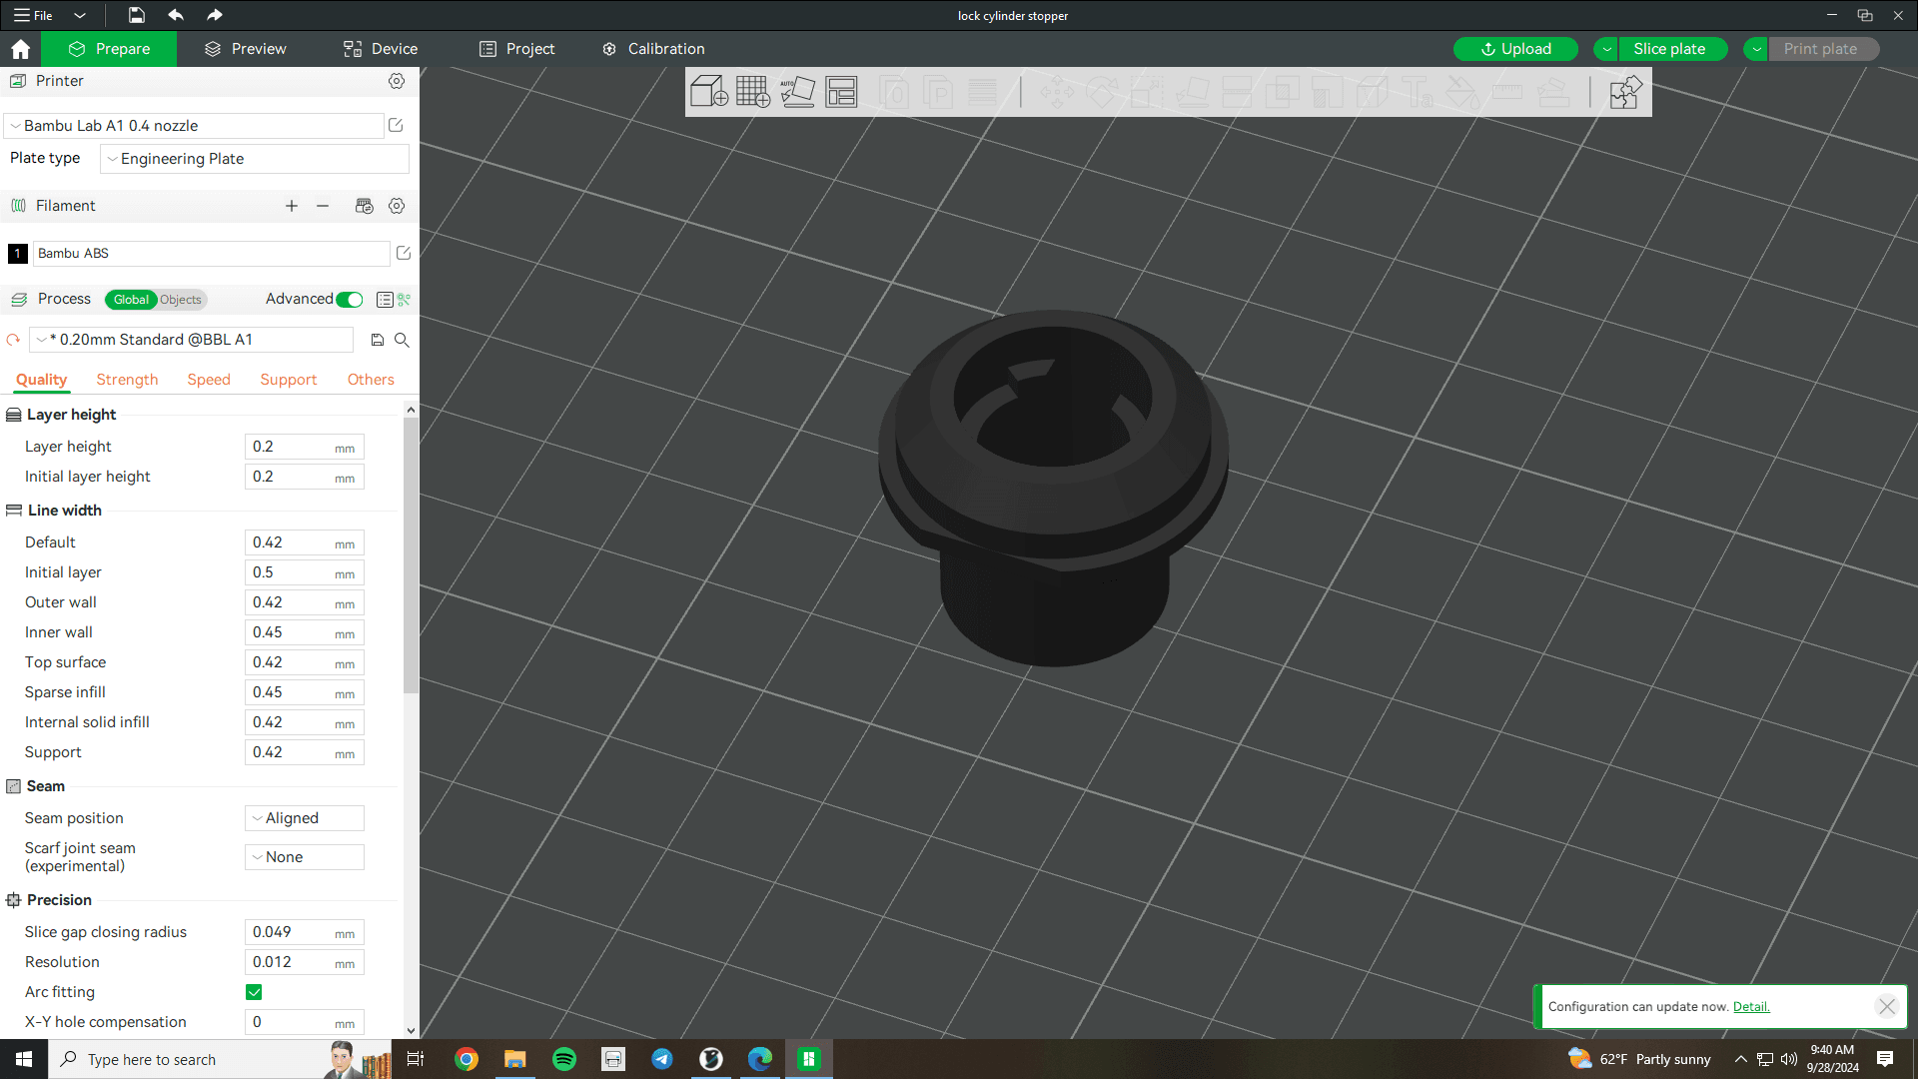Search process settings with magnifier
This screenshot has height=1079, width=1918.
pyautogui.click(x=402, y=340)
